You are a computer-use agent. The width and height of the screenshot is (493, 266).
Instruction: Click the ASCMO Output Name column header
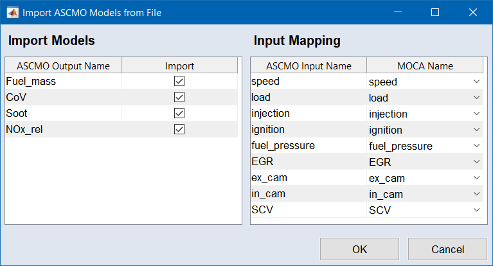tap(63, 66)
